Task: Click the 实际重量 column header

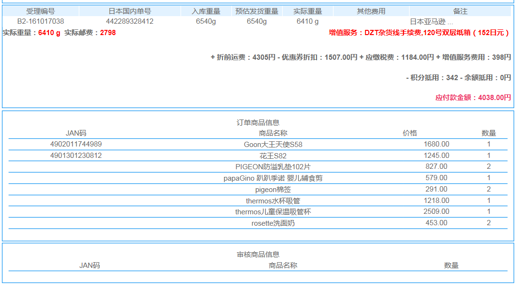Action: [307, 11]
